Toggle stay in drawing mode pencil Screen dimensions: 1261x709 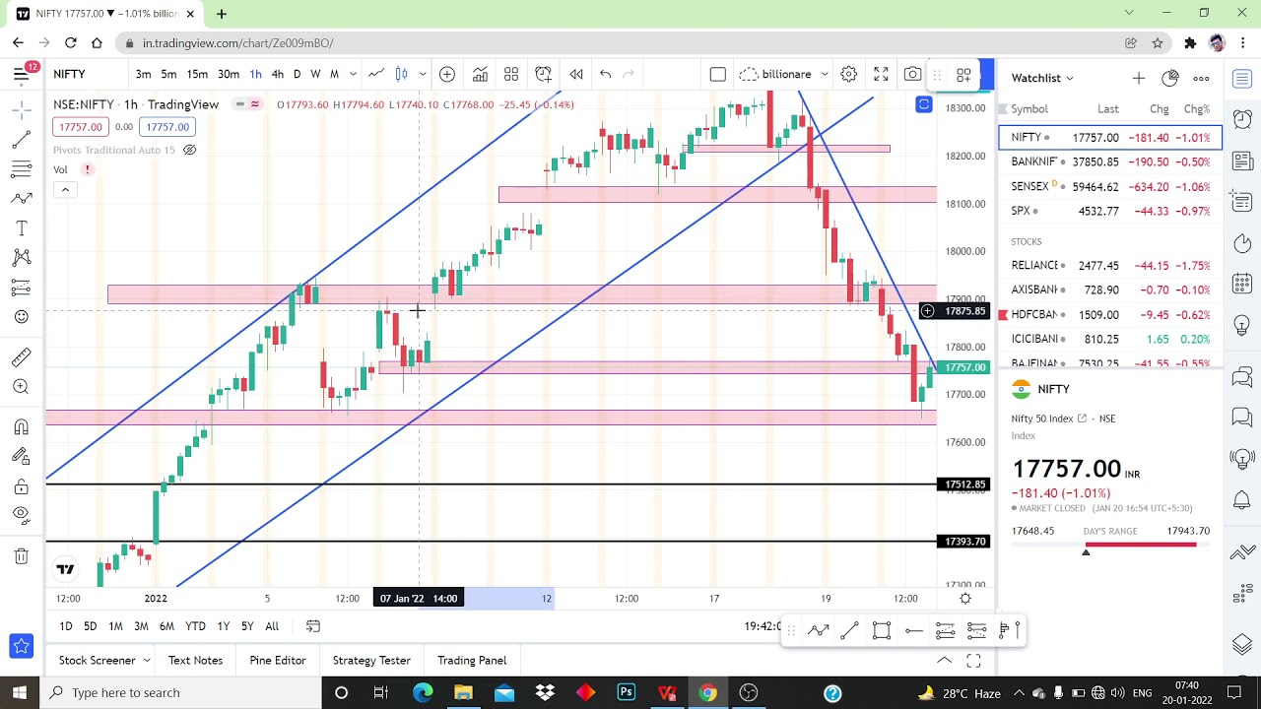coord(21,456)
